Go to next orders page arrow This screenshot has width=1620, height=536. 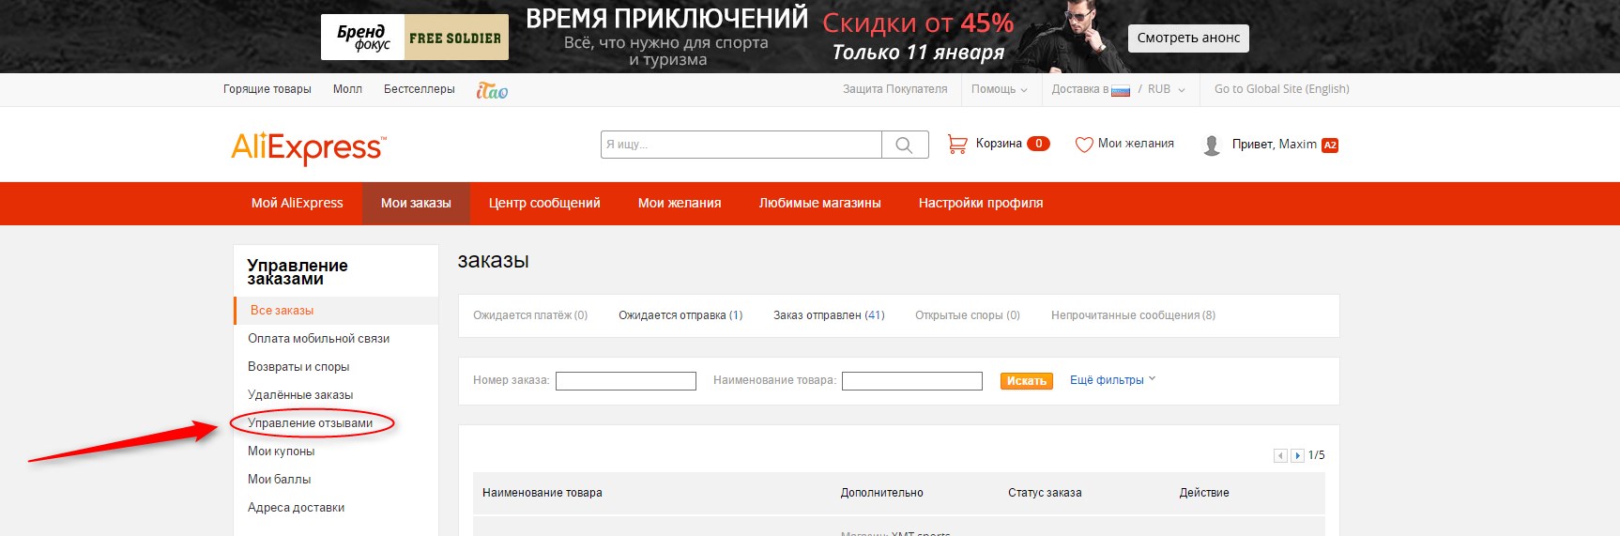[x=1297, y=455]
